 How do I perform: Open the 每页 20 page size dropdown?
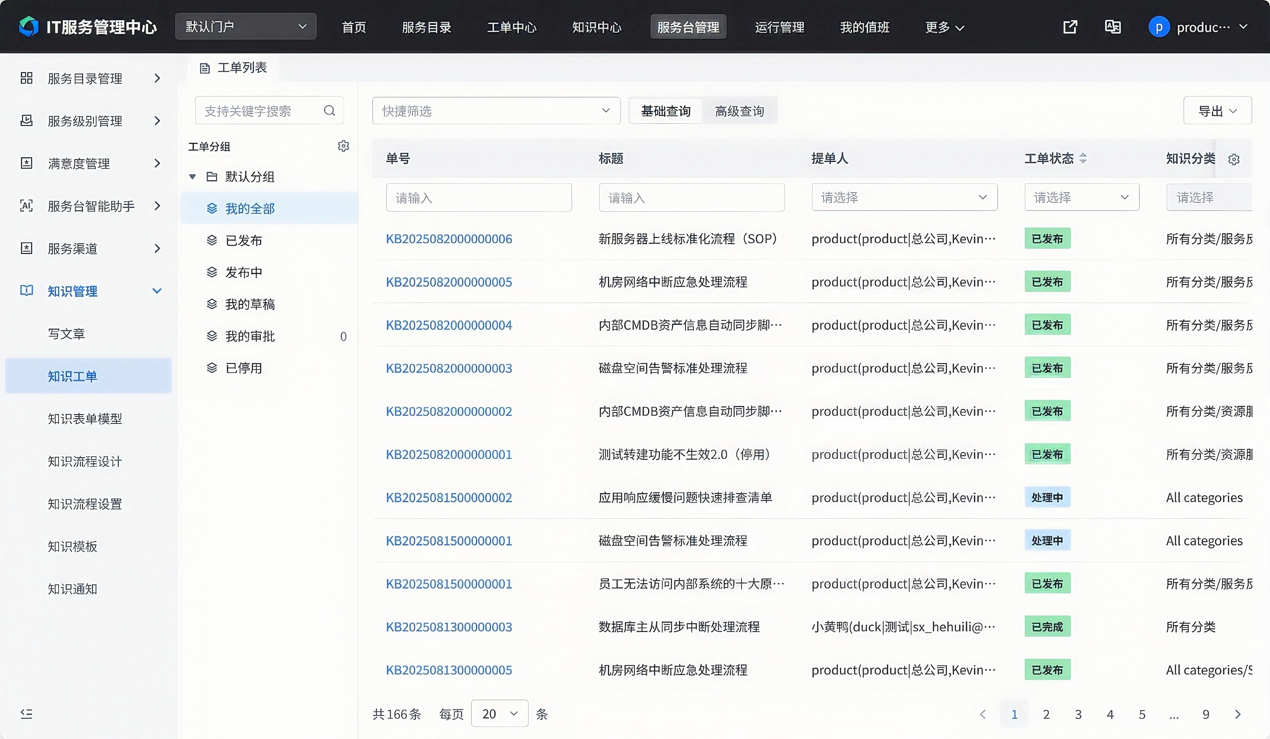click(499, 713)
